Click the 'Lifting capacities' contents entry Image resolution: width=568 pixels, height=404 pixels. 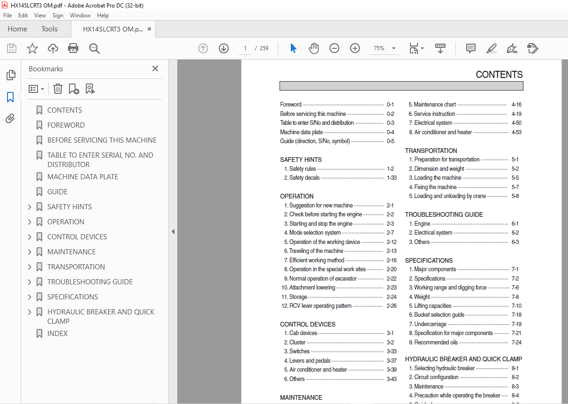pyautogui.click(x=465, y=306)
